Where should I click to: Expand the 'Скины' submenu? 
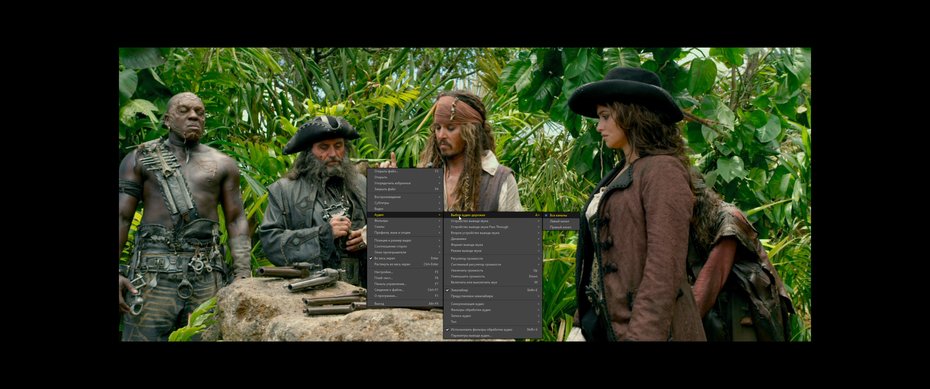click(379, 227)
